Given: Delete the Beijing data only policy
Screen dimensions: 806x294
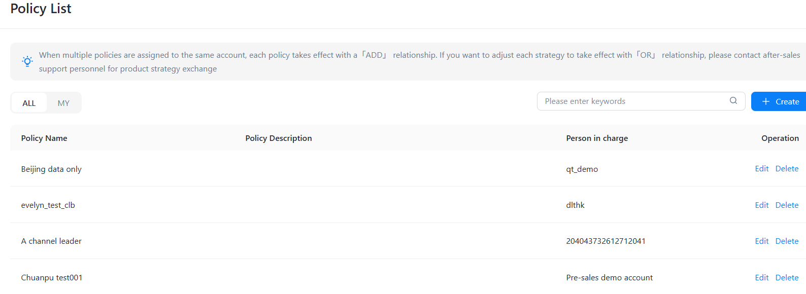Looking at the screenshot, I should click(787, 169).
